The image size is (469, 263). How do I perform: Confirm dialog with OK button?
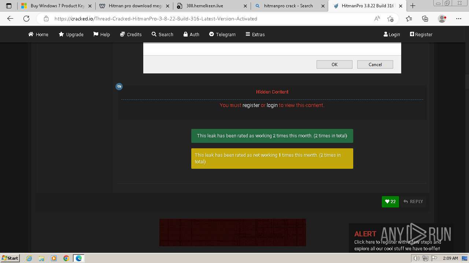pyautogui.click(x=335, y=64)
